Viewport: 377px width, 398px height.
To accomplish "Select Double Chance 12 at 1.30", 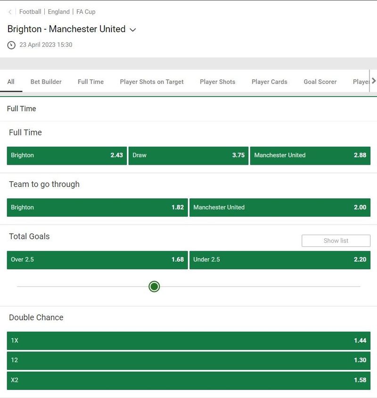I will [x=188, y=360].
